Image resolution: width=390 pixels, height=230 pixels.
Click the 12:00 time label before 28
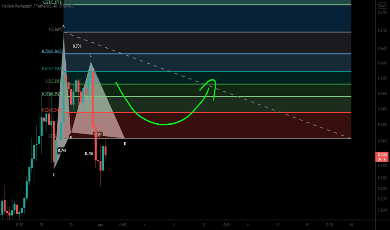[19, 225]
